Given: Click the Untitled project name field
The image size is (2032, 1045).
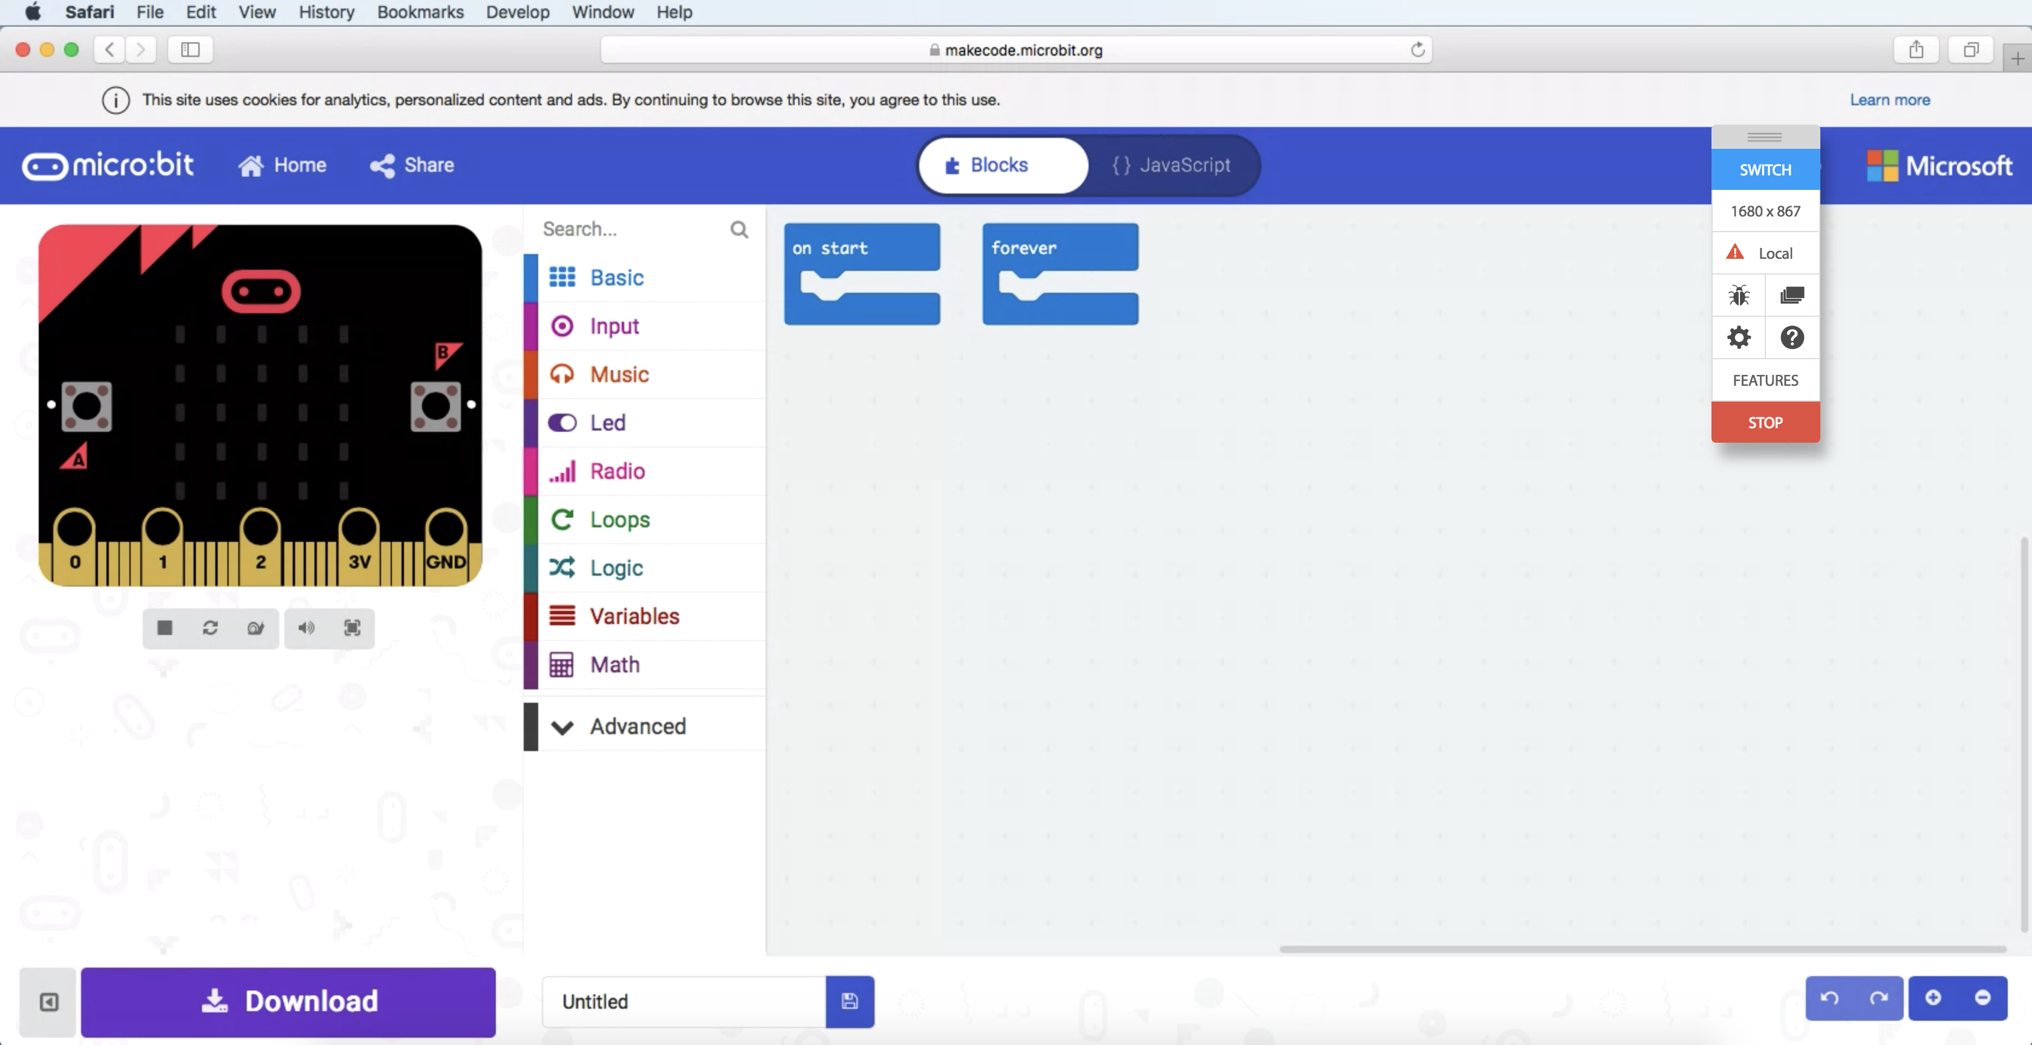Looking at the screenshot, I should [x=683, y=1001].
